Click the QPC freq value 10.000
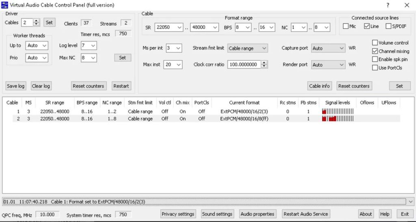The width and height of the screenshot is (416, 222). (47, 215)
